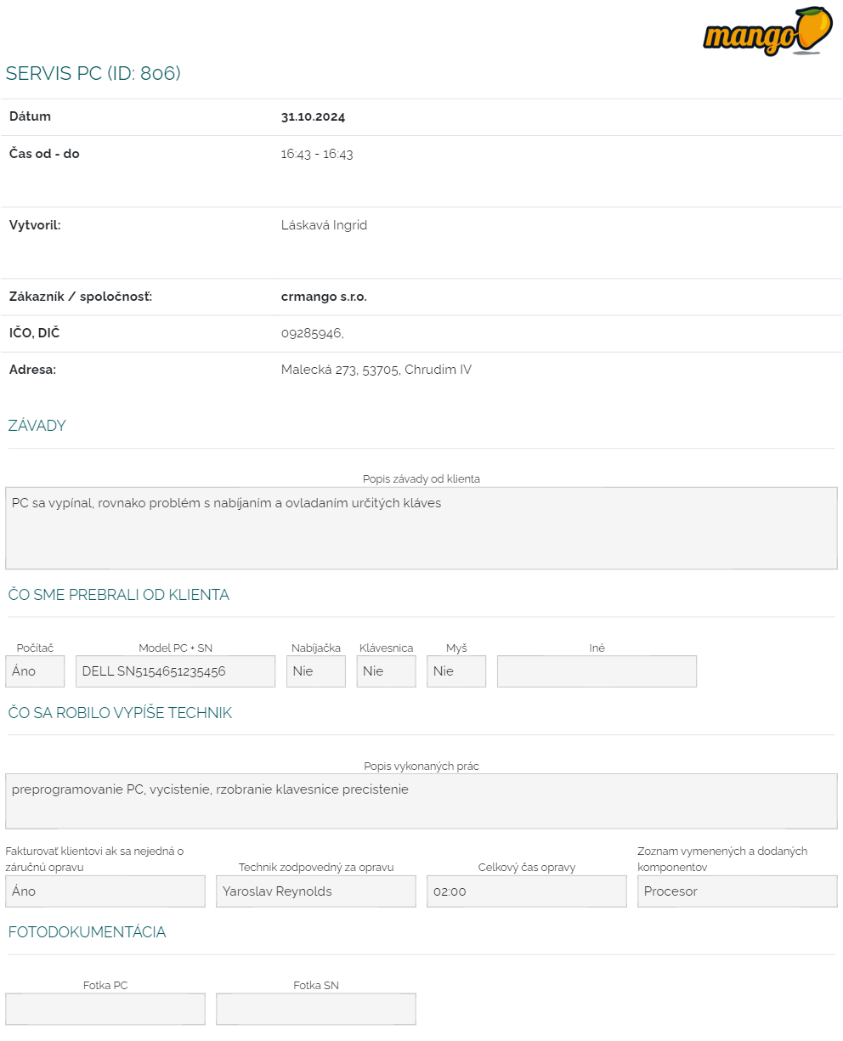Click the Zoznam vymenených a dodaných komponentov label
The image size is (843, 1041).
722,859
